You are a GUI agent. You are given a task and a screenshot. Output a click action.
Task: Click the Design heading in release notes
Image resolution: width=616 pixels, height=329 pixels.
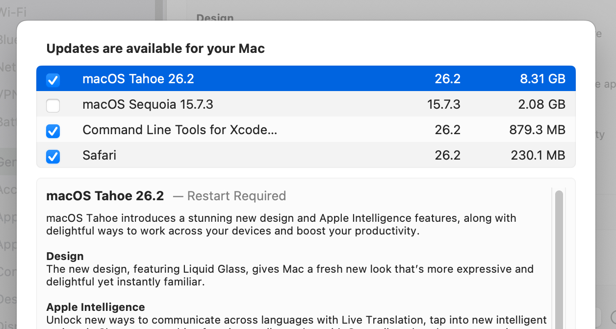tap(65, 256)
